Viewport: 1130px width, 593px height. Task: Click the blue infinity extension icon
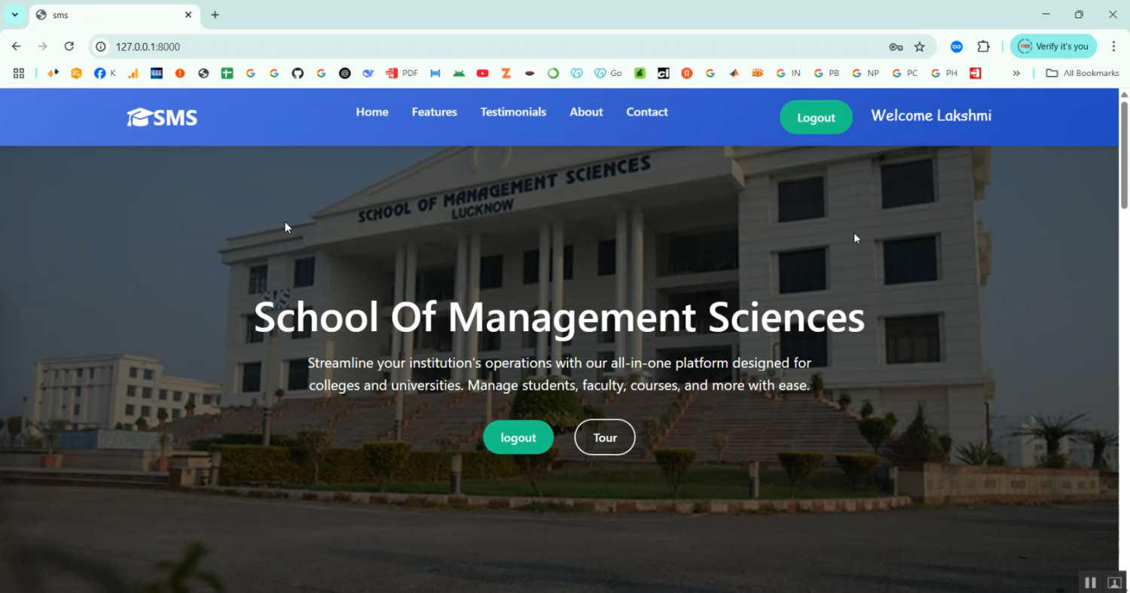pyautogui.click(x=957, y=47)
